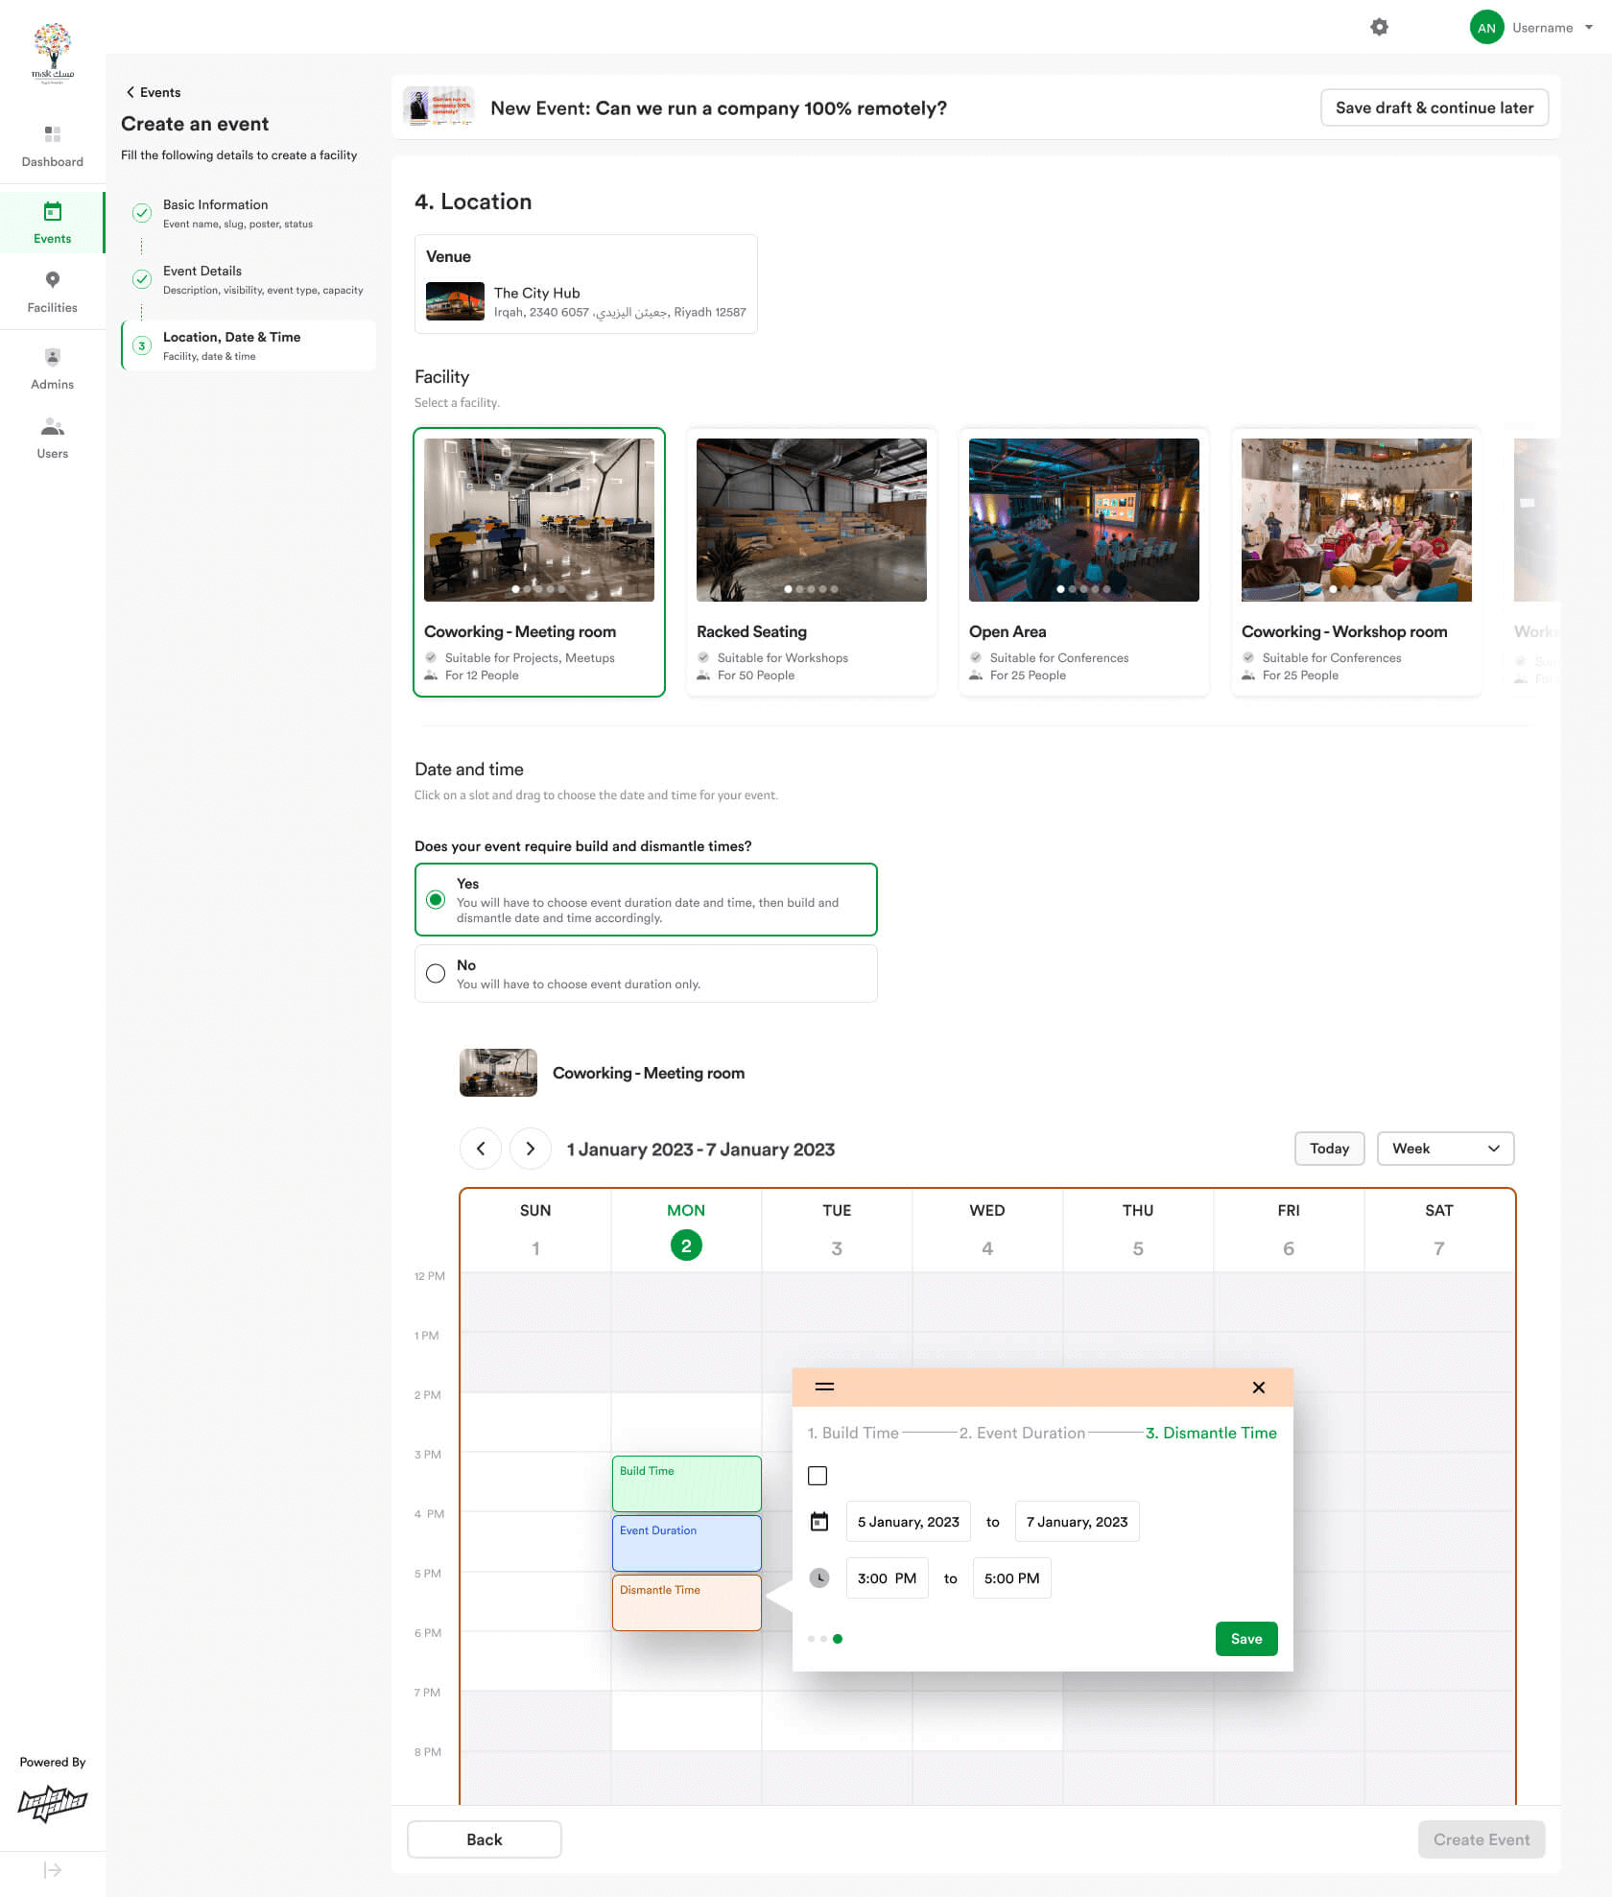Expand the Username dropdown arrow
The width and height of the screenshot is (1612, 1897).
coord(1589,28)
